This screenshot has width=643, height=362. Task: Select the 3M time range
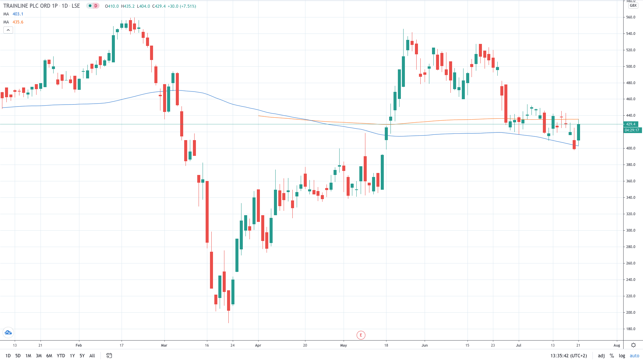pyautogui.click(x=39, y=356)
